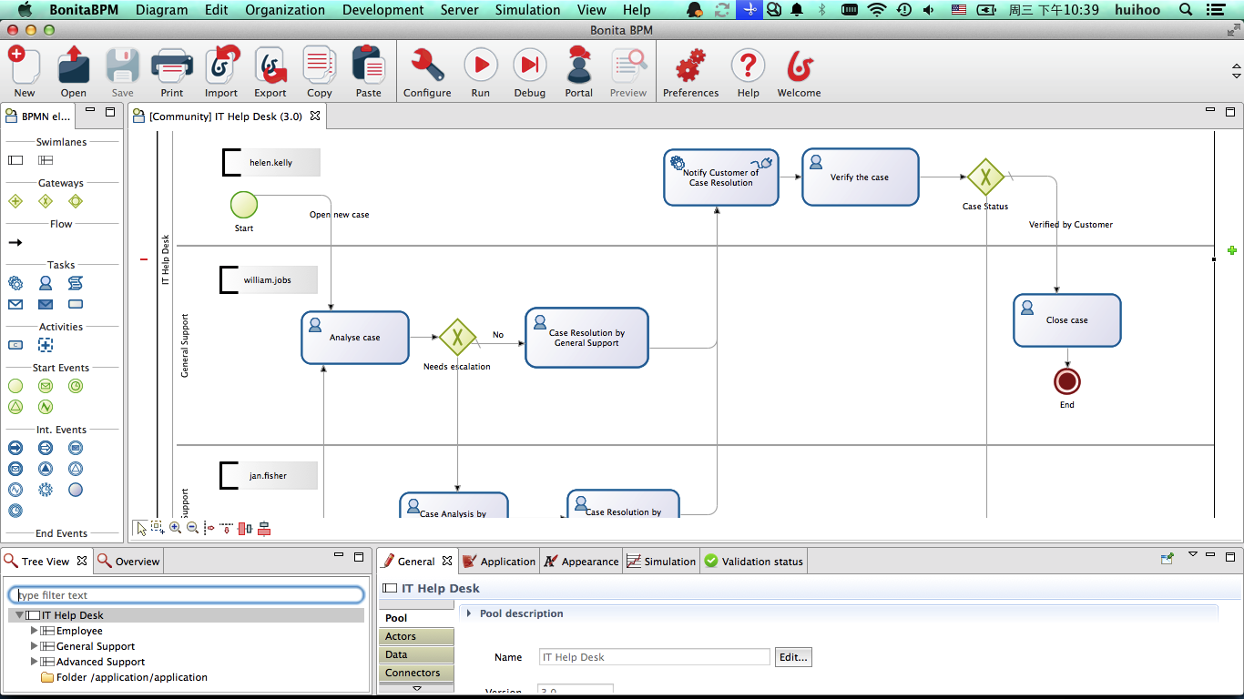This screenshot has width=1244, height=699.
Task: Select the Human task icon in palette
Action: [x=46, y=284]
